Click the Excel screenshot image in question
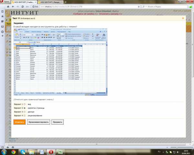 60,62
